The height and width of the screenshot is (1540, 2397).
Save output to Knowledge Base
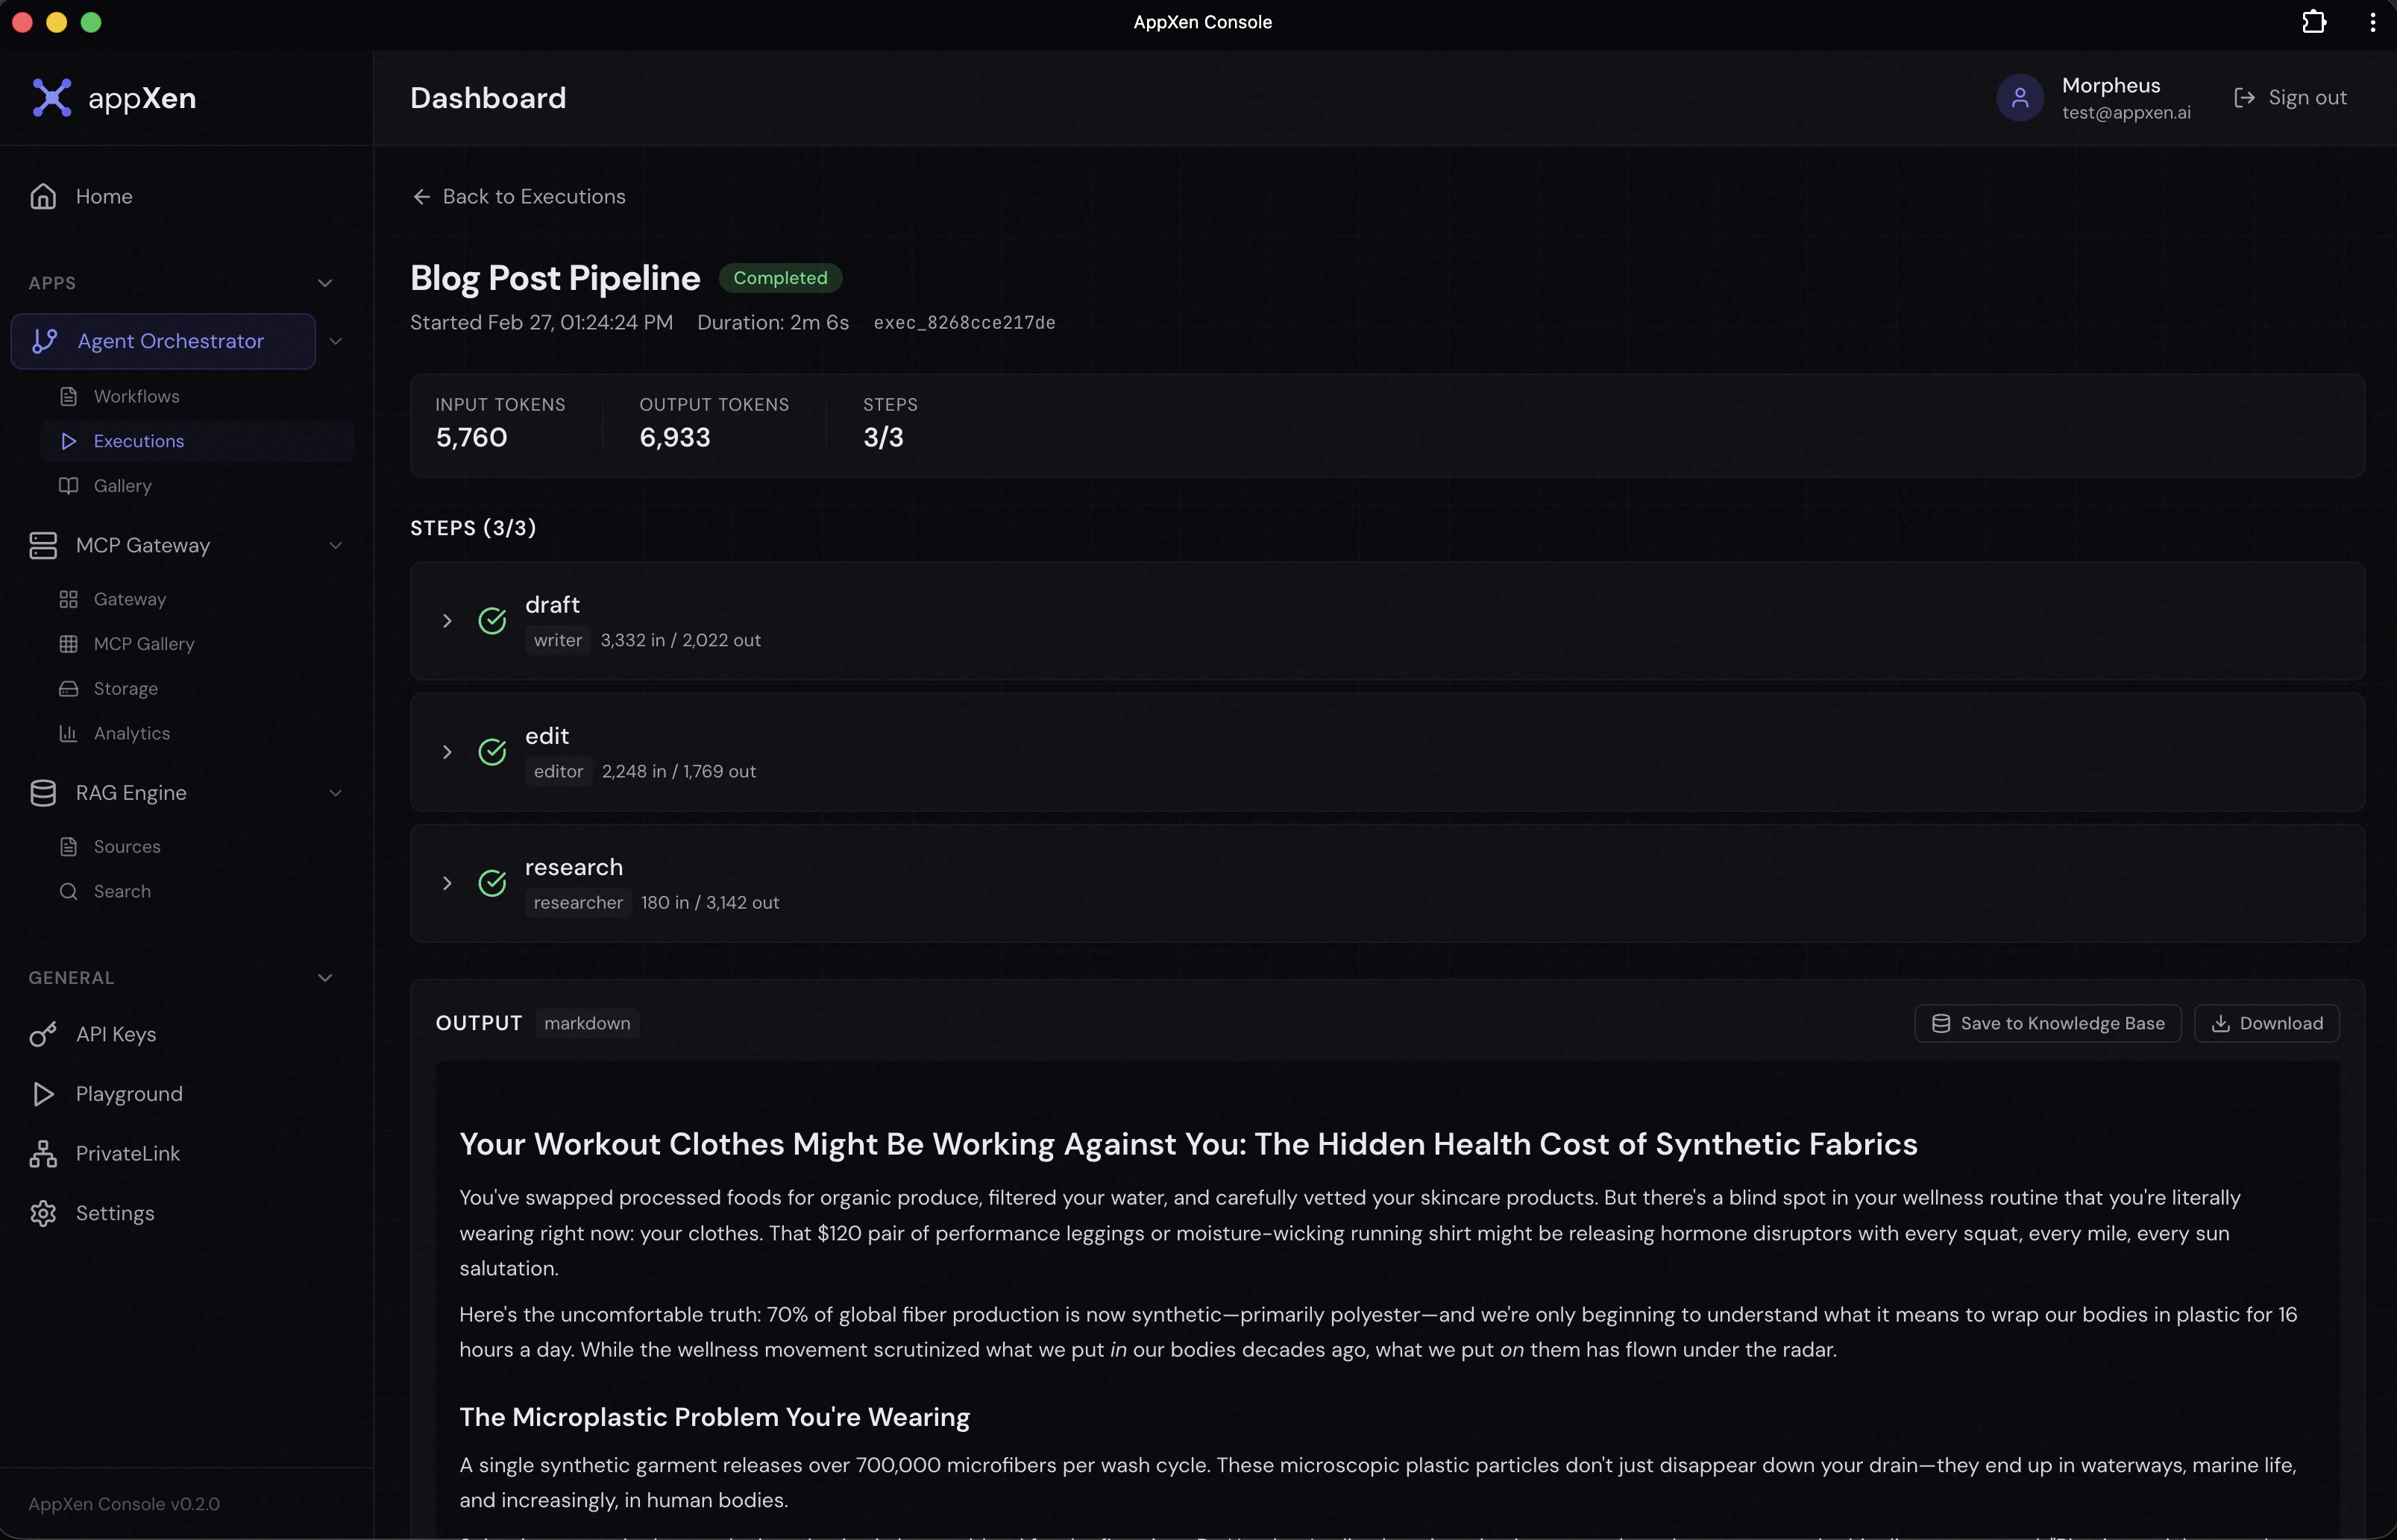(x=2047, y=1022)
